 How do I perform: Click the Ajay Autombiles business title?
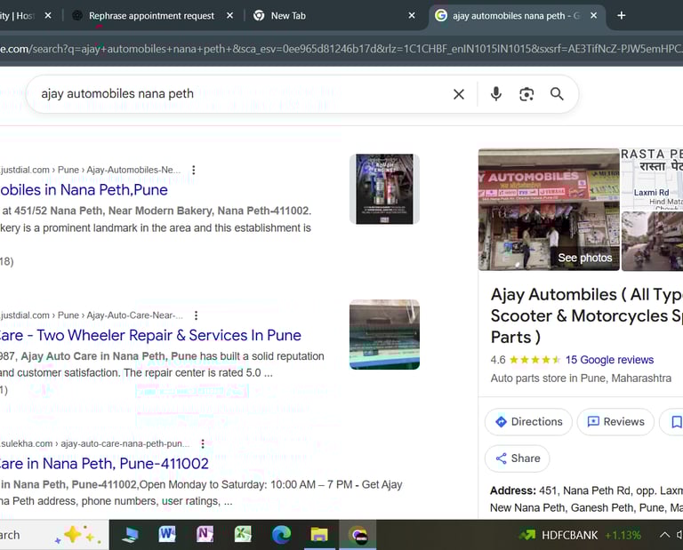coord(586,316)
